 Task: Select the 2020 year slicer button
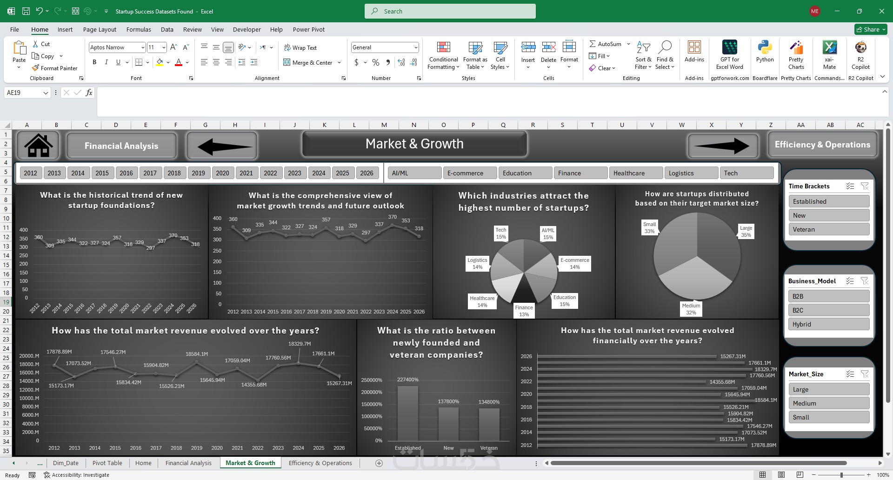pos(222,173)
